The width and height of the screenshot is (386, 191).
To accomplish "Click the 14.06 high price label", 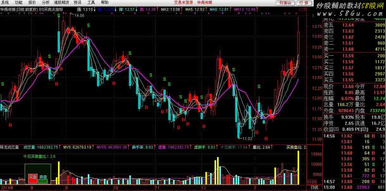I will 79,16.
